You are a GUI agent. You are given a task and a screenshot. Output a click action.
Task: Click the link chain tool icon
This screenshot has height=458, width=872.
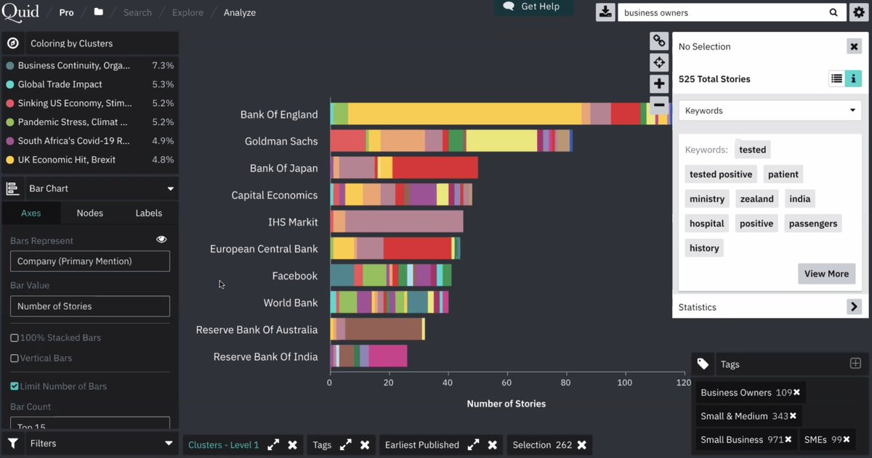click(x=659, y=41)
